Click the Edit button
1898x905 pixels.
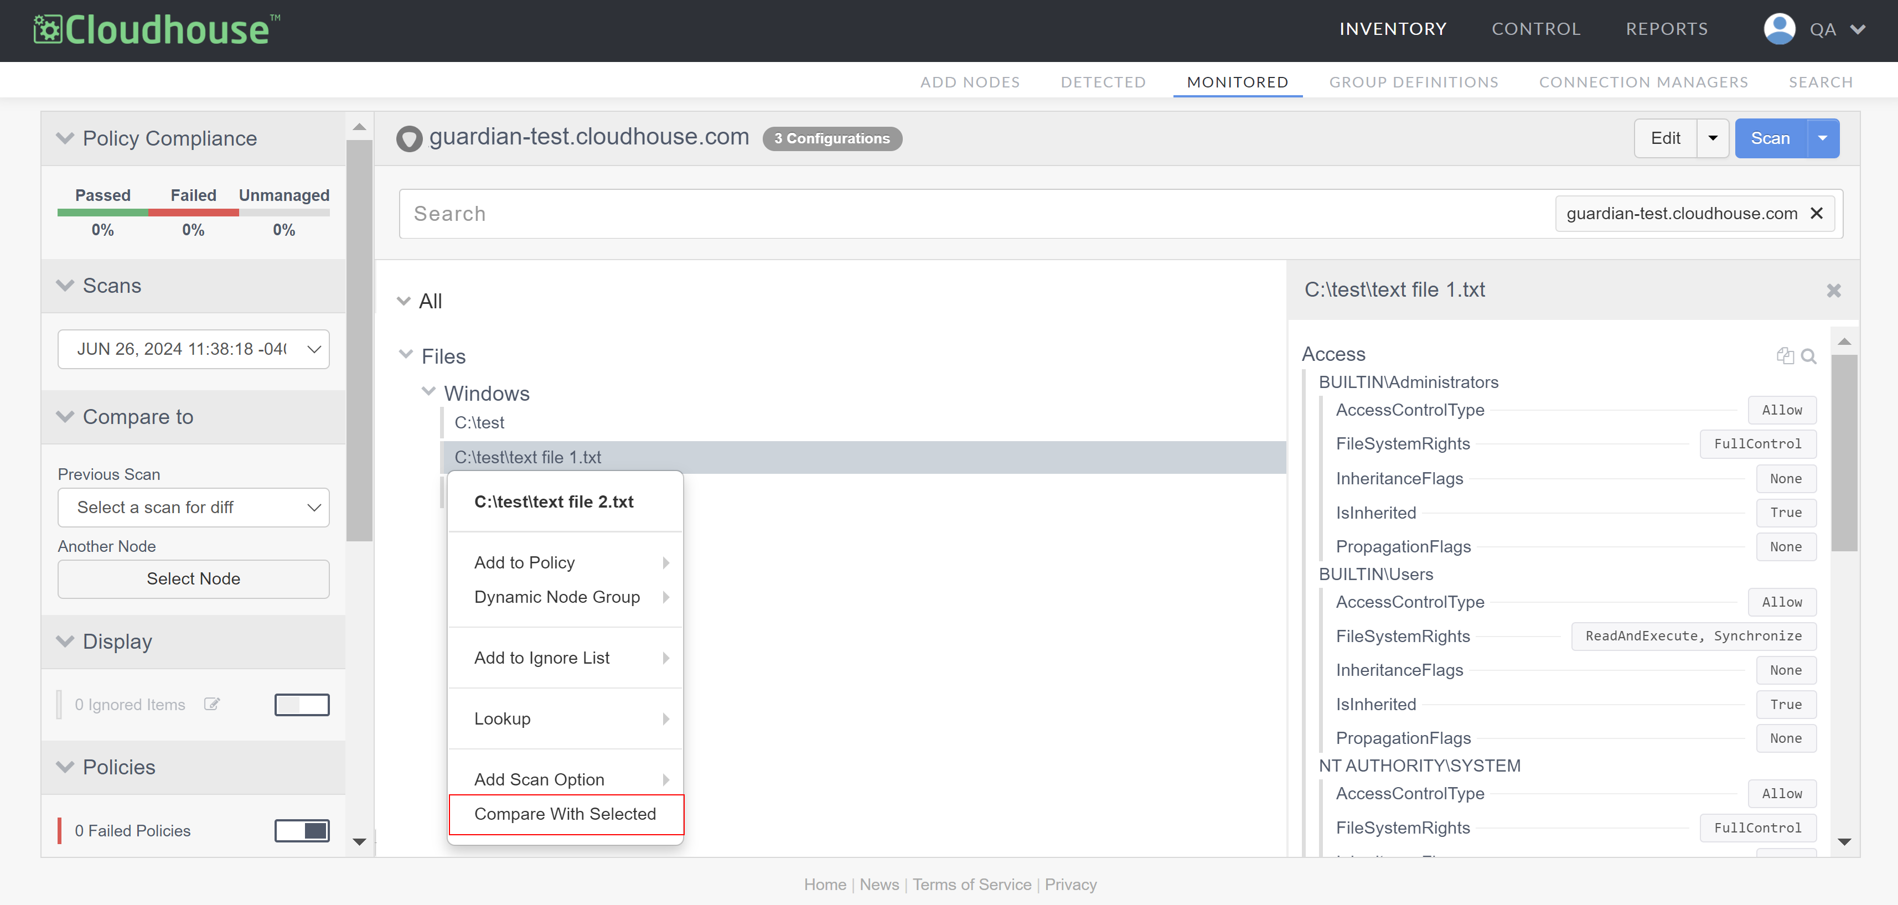[x=1666, y=138]
